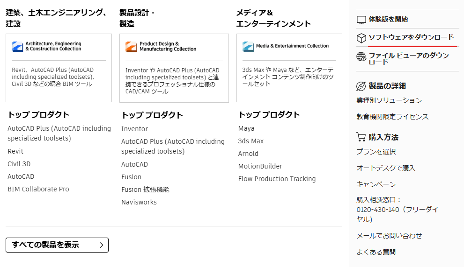Viewport: 464px width, 267px height.
Task: Open the Civil 3D product link
Action: point(19,164)
